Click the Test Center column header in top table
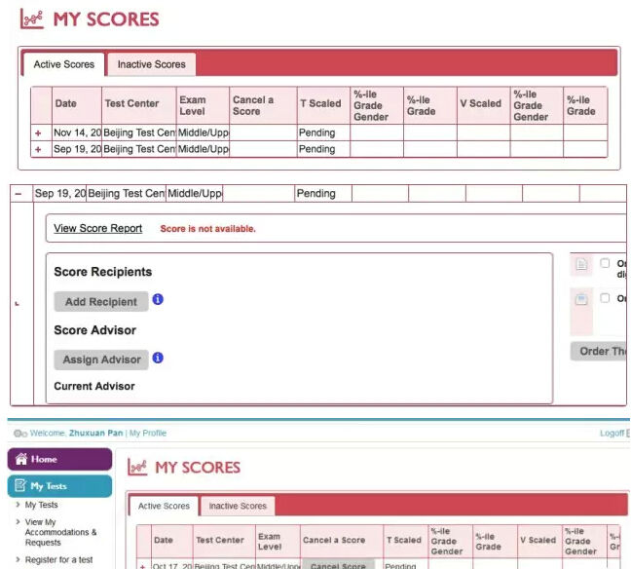Image resolution: width=631 pixels, height=569 pixels. coord(139,105)
